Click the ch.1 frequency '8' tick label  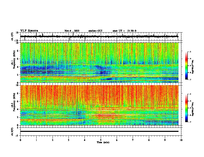point(18,51)
